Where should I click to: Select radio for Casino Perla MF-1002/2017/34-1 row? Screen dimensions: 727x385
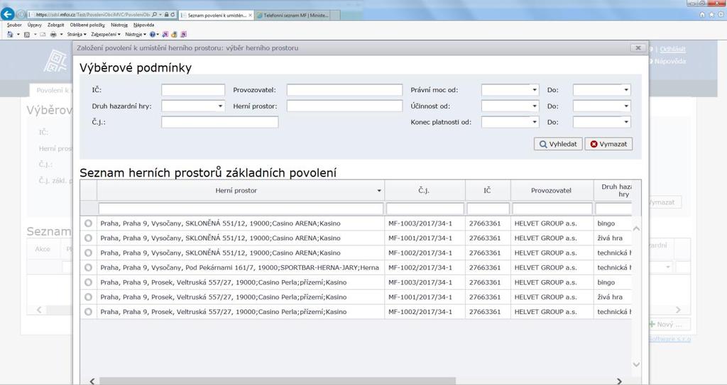[88, 312]
